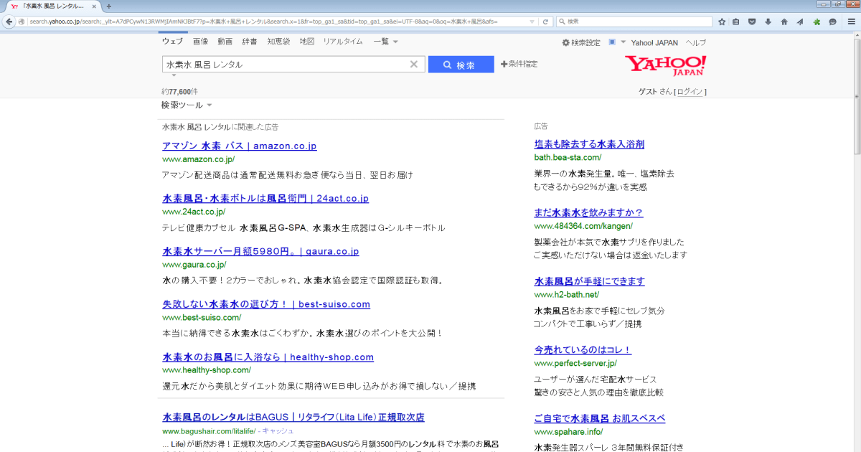The width and height of the screenshot is (861, 452).
Task: Click the www.amazon.co.jp/ green URL text
Action: [x=198, y=159]
